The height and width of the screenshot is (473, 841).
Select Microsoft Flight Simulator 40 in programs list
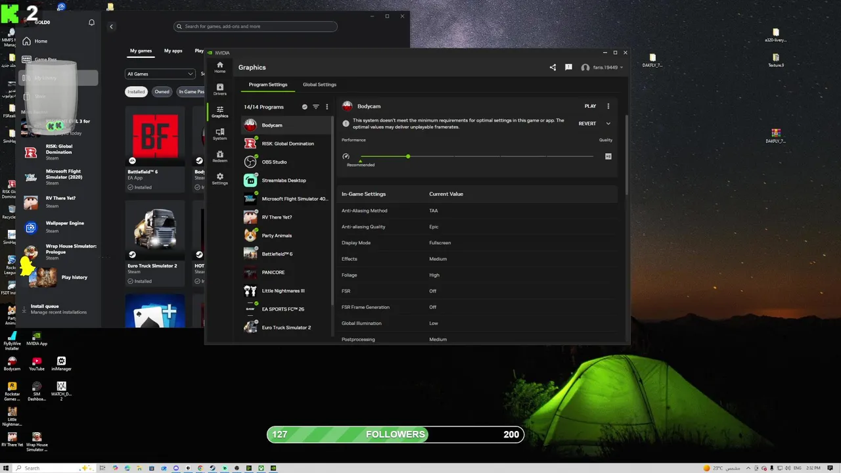(287, 198)
